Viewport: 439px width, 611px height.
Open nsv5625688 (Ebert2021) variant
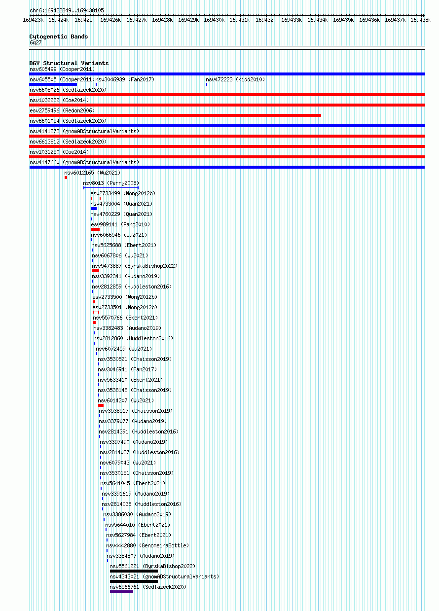pyautogui.click(x=124, y=245)
